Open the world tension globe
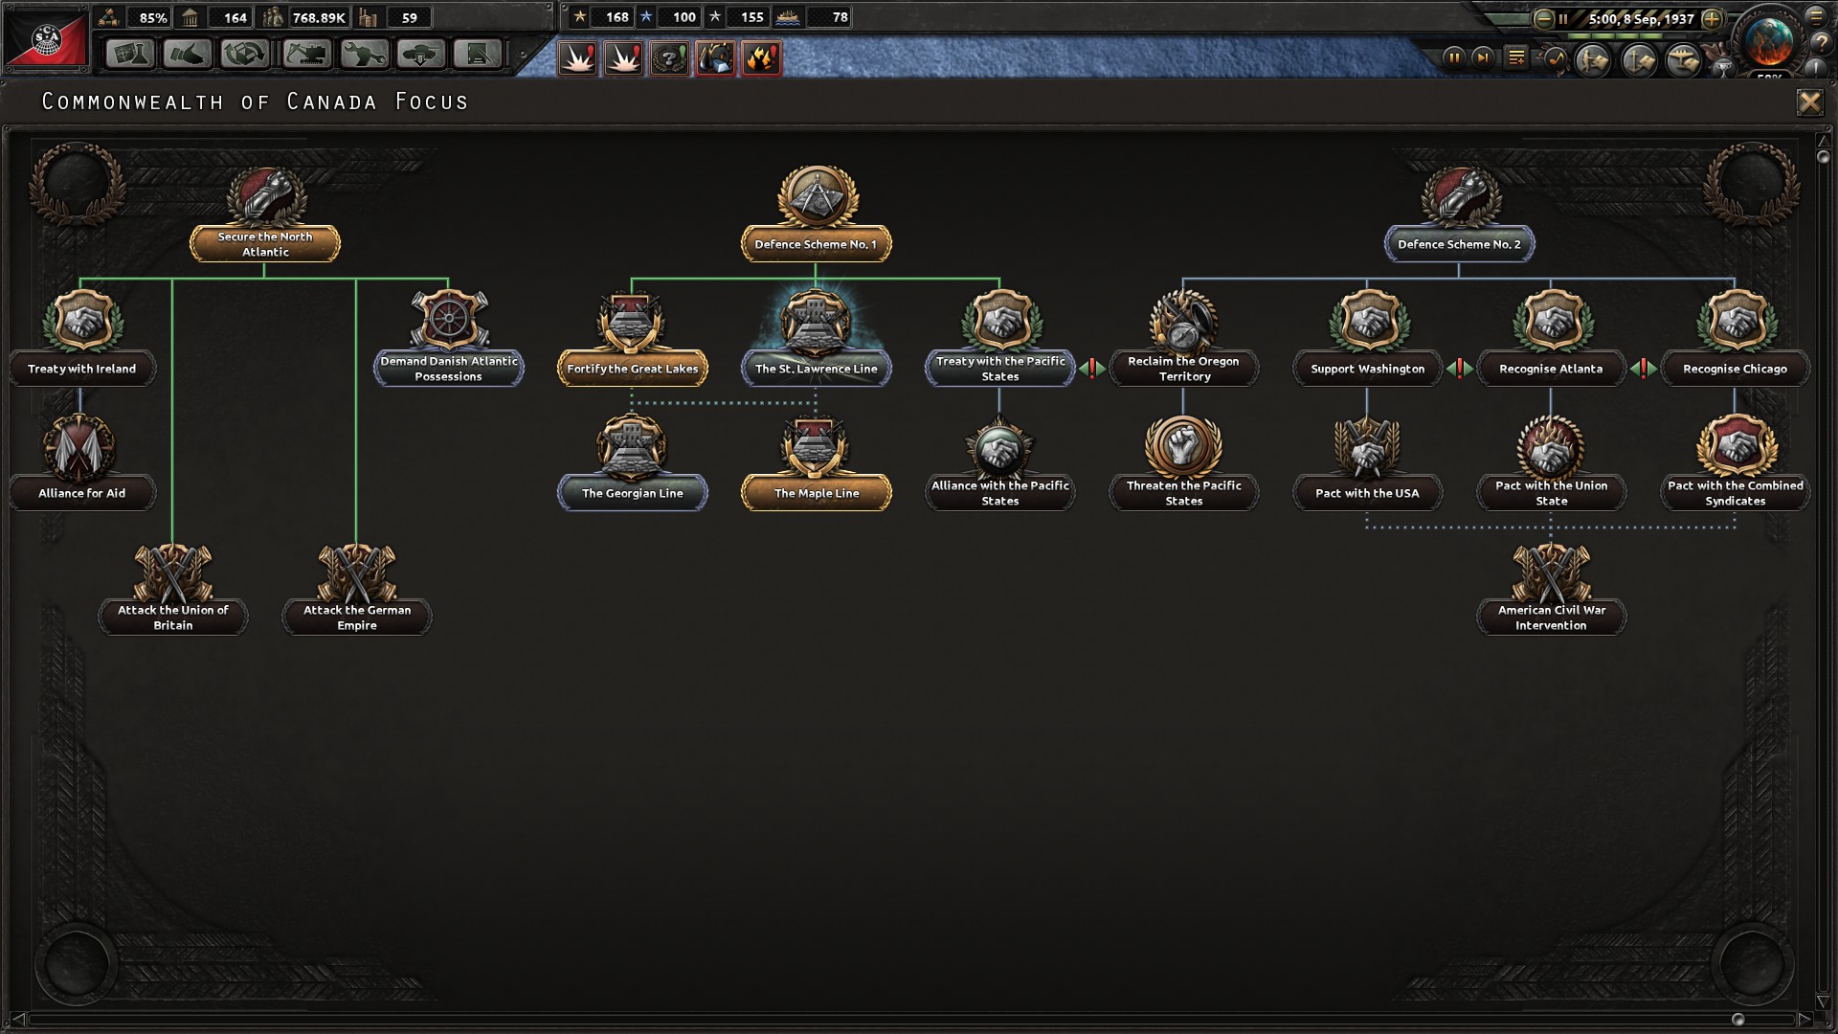Screen dimensions: 1838x1034 [1769, 40]
